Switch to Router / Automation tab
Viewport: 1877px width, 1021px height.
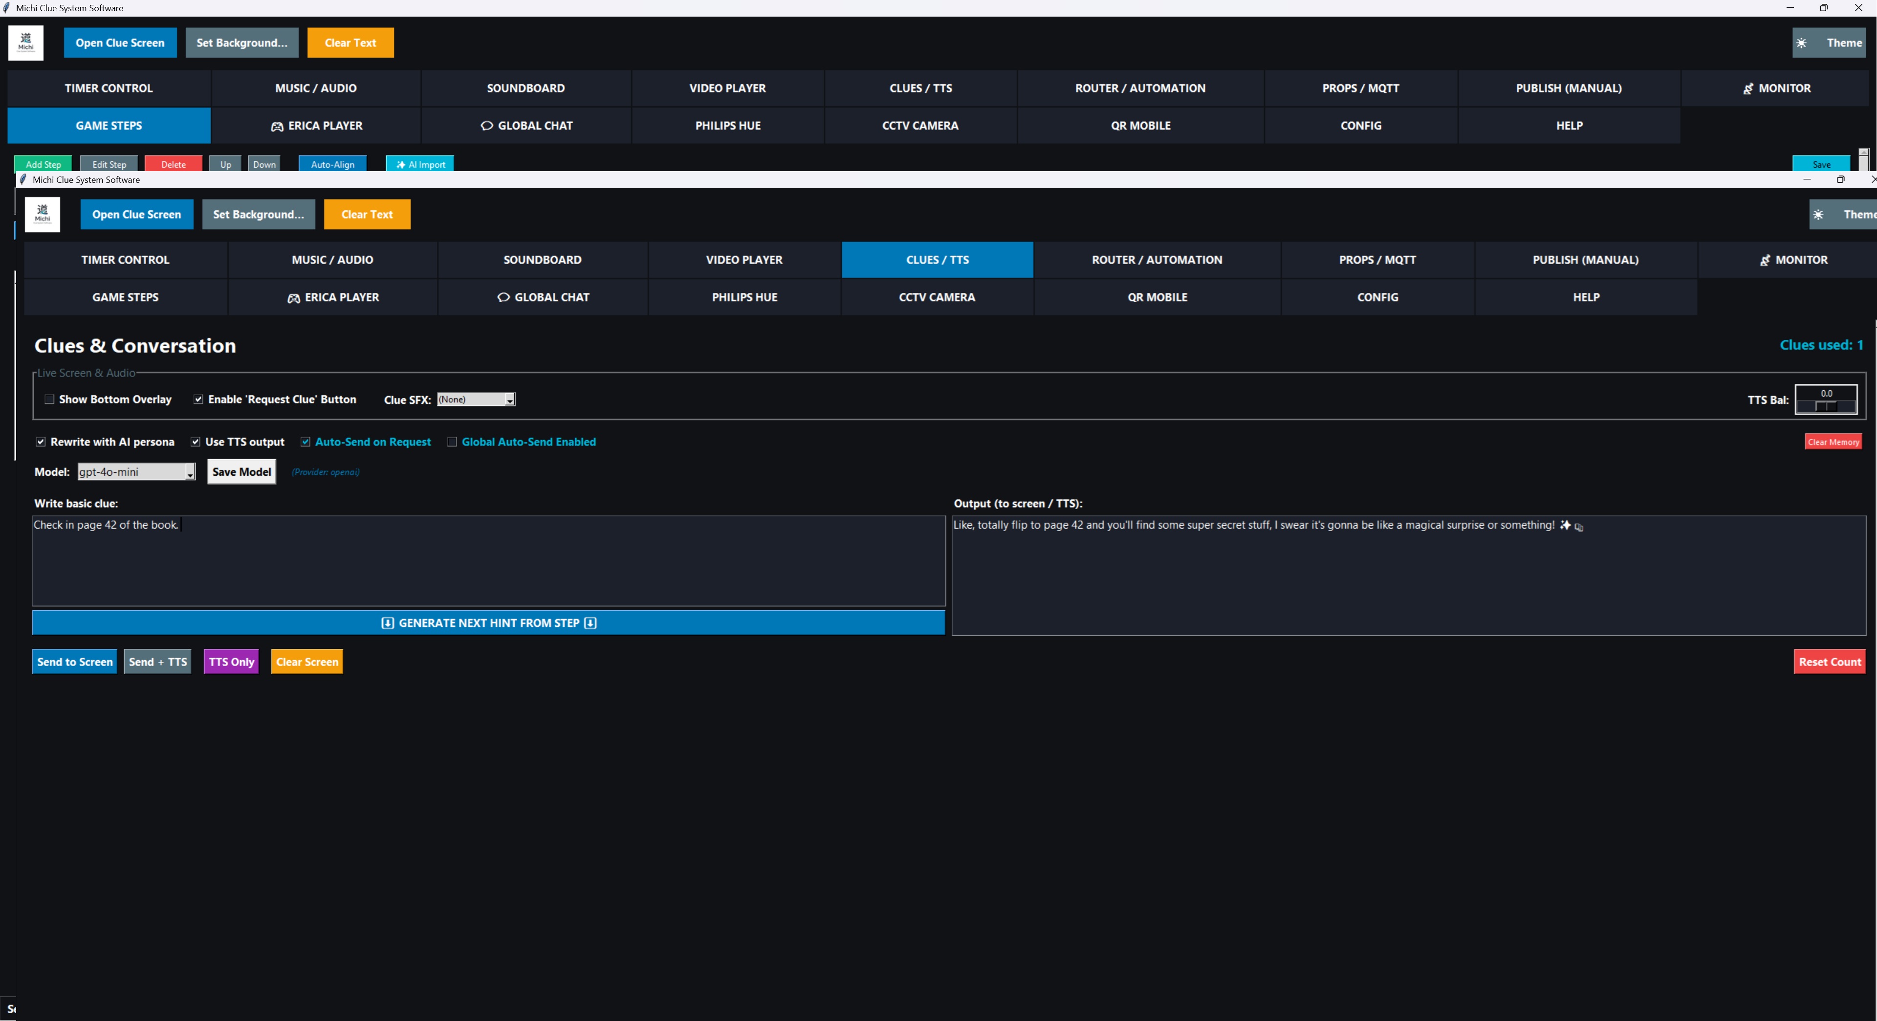tap(1157, 260)
